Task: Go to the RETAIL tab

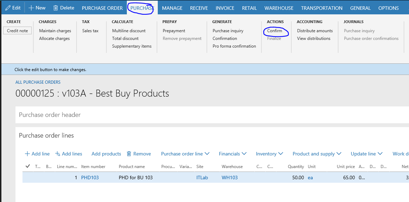Action: 249,8
